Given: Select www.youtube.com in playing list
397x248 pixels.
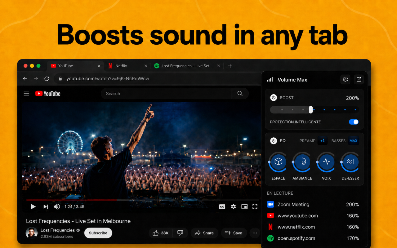Looking at the screenshot, I should (313, 216).
